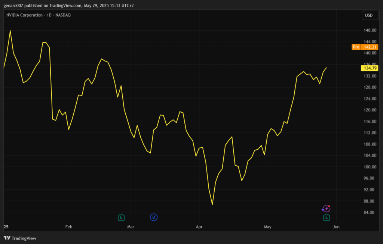Click the 100.00 price on the scale
The image size is (383, 244).
pos(370,167)
